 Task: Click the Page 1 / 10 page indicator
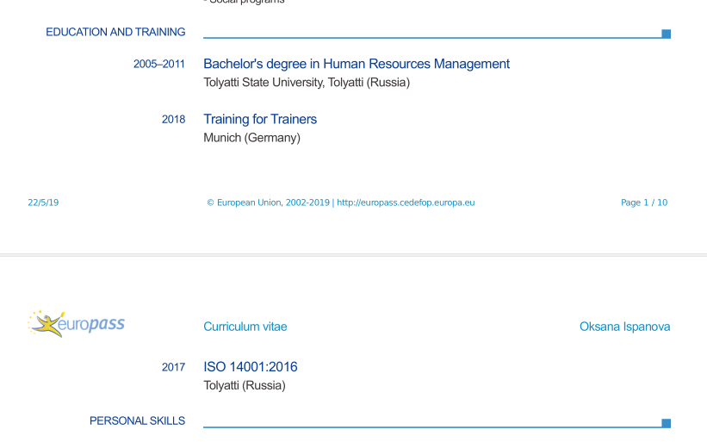click(643, 203)
